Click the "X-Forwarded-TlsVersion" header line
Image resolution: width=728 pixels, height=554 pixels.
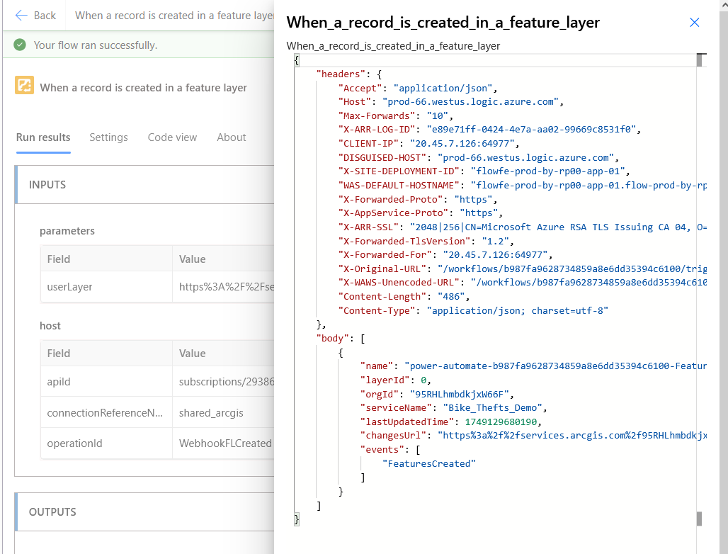coord(426,241)
